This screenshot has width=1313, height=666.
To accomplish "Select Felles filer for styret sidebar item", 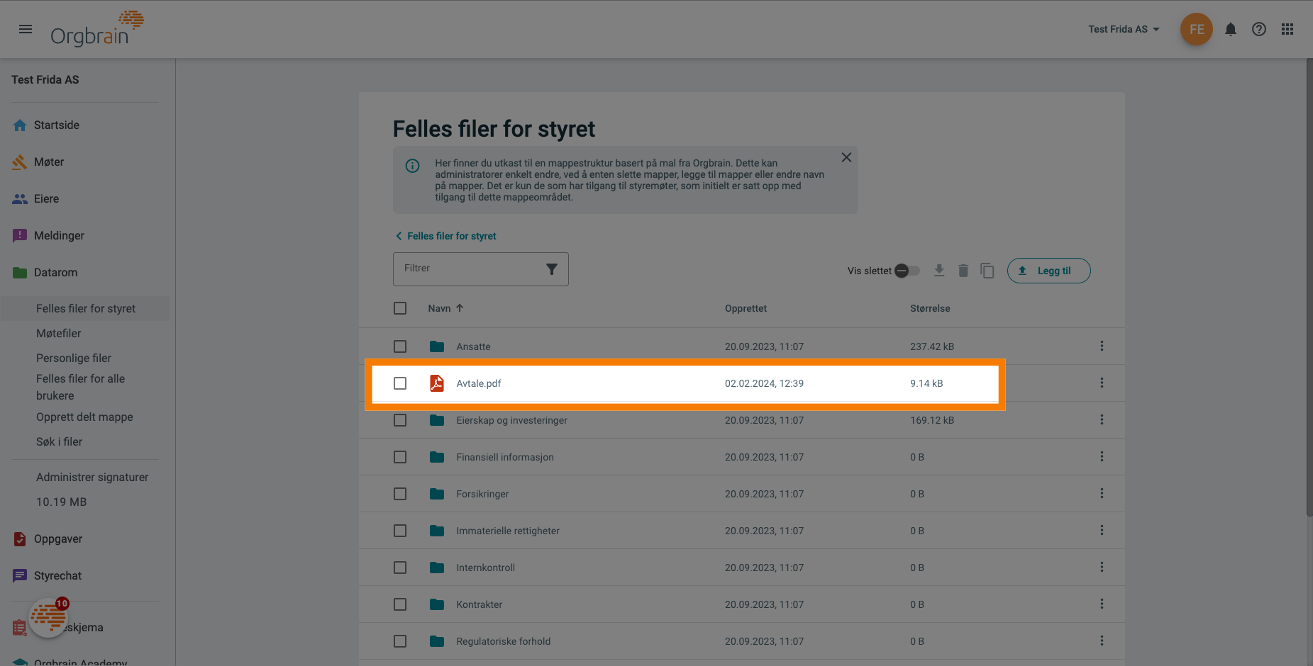I will 86,308.
